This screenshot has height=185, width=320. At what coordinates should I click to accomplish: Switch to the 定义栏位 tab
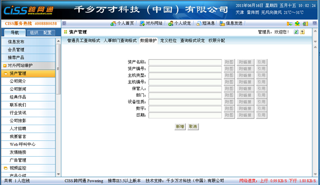168,41
